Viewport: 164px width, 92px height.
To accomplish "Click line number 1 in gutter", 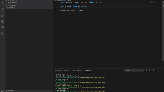I will [57, 2].
